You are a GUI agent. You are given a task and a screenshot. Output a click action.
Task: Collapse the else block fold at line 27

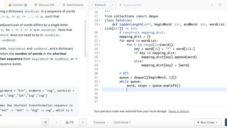pos(99,61)
